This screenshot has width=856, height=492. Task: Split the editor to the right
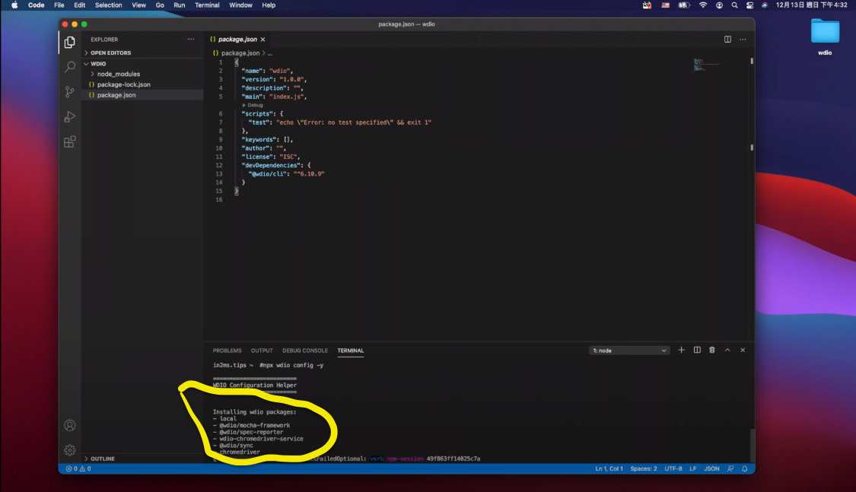pyautogui.click(x=727, y=40)
